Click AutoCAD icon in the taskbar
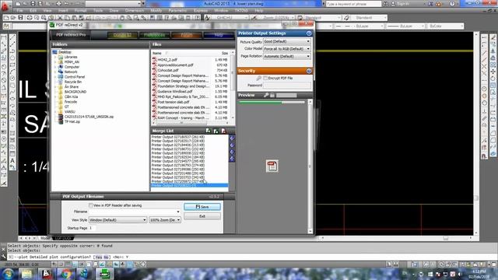The height and width of the screenshot is (280, 498). (47, 274)
